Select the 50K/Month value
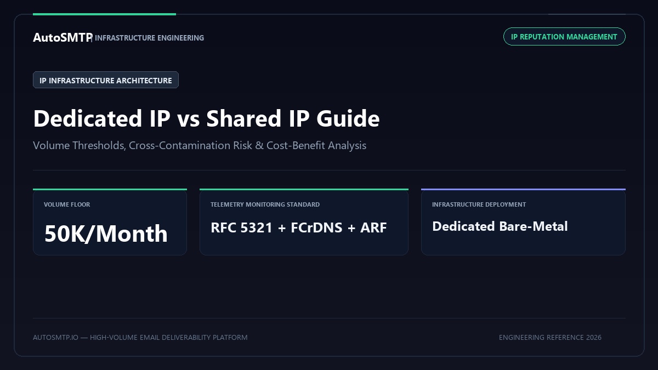This screenshot has height=370, width=658. pyautogui.click(x=106, y=234)
